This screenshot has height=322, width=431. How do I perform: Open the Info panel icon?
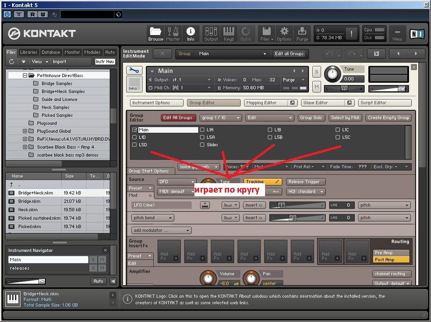pos(190,33)
